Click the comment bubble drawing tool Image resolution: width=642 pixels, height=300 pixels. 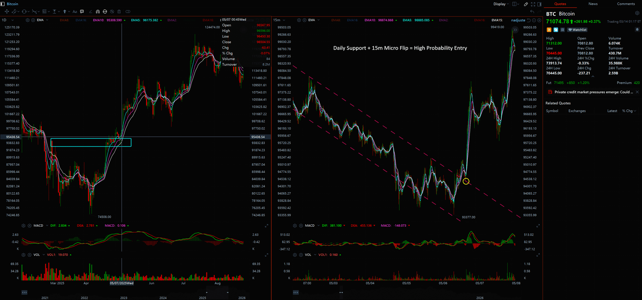(x=82, y=12)
